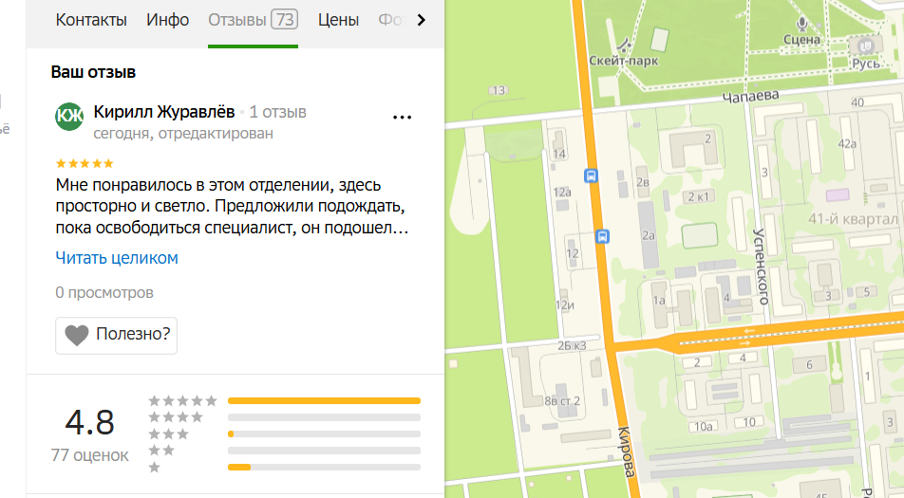Open Кирилл Журавлёв profile name
904x498 pixels.
tap(163, 112)
